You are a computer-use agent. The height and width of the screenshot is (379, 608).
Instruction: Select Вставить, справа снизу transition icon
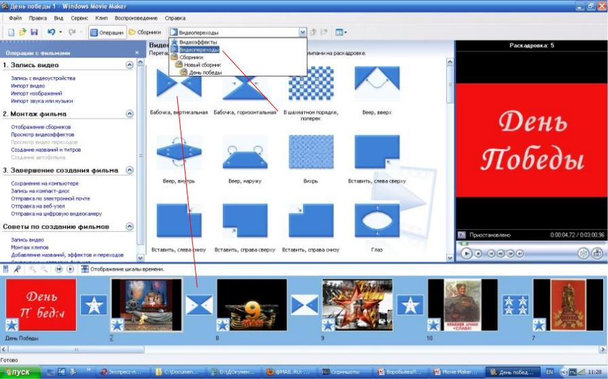[311, 220]
